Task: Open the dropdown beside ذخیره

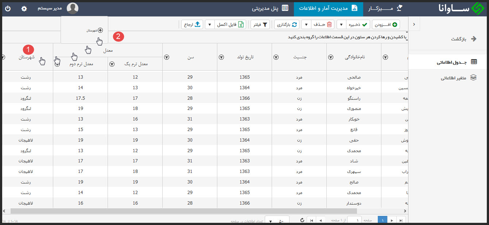Action: (342, 24)
